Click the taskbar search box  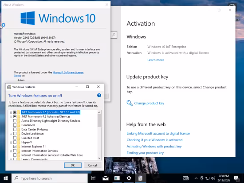[x=50, y=178]
